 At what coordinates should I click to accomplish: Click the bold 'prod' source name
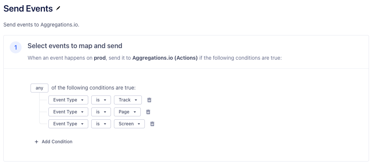(99, 59)
